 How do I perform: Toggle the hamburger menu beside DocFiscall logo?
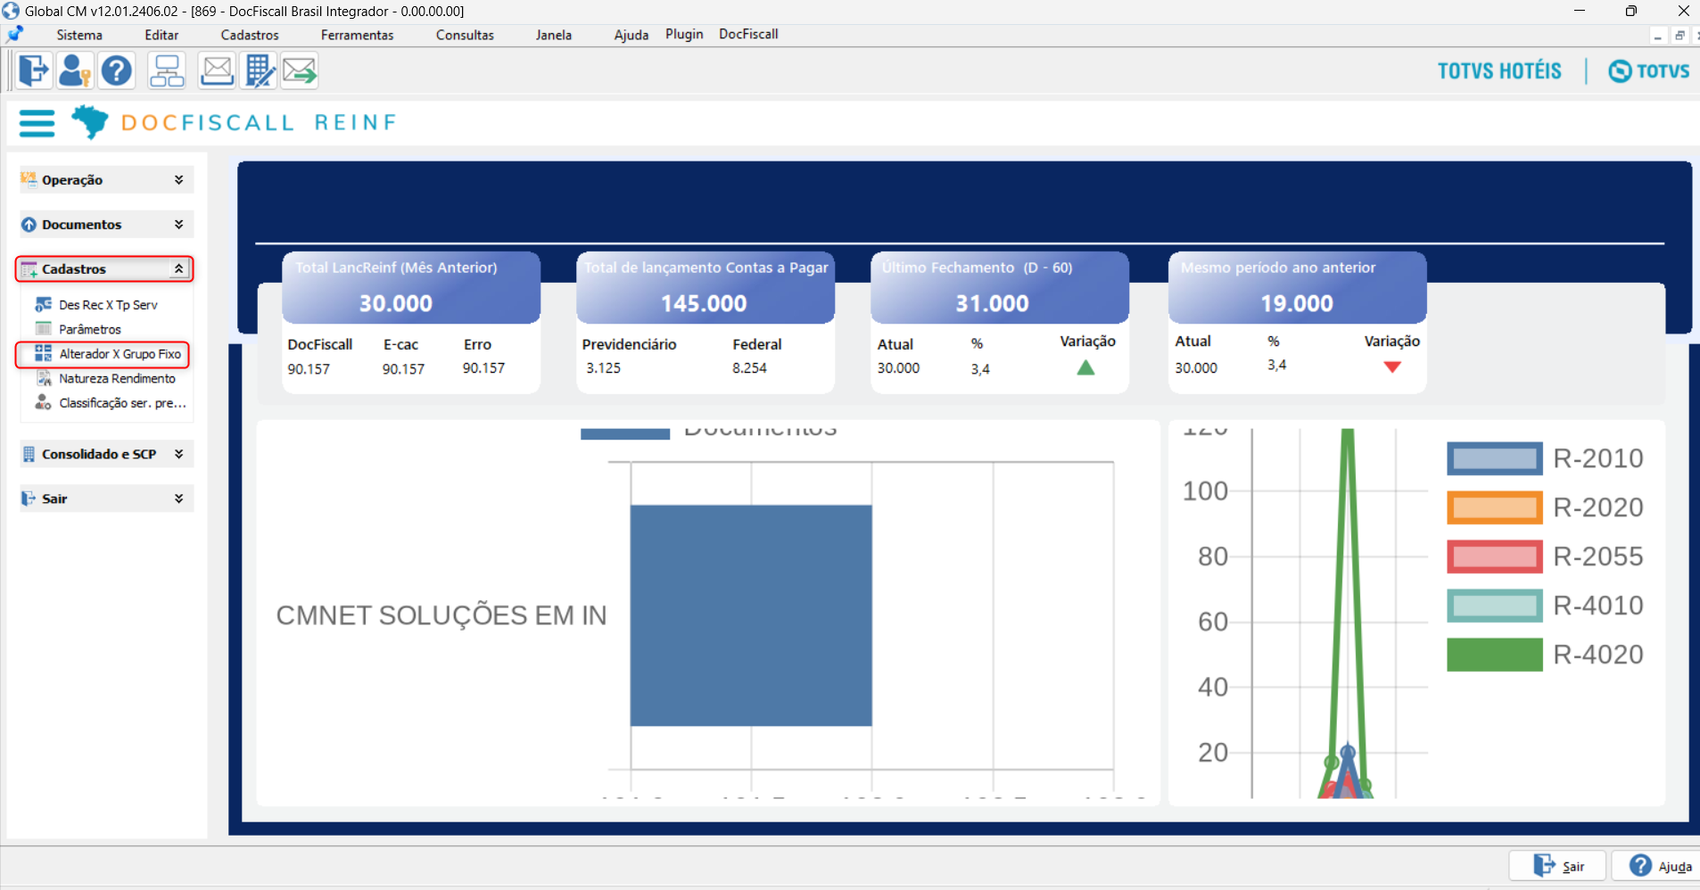[x=37, y=123]
